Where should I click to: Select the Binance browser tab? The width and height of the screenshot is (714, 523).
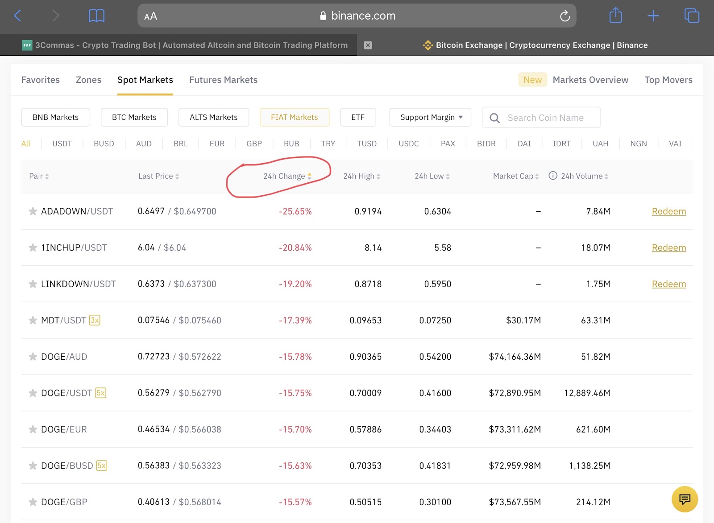pos(535,45)
